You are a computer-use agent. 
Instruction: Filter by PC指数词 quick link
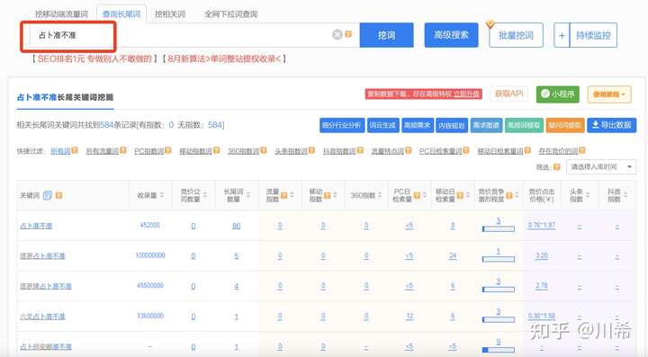tap(148, 151)
